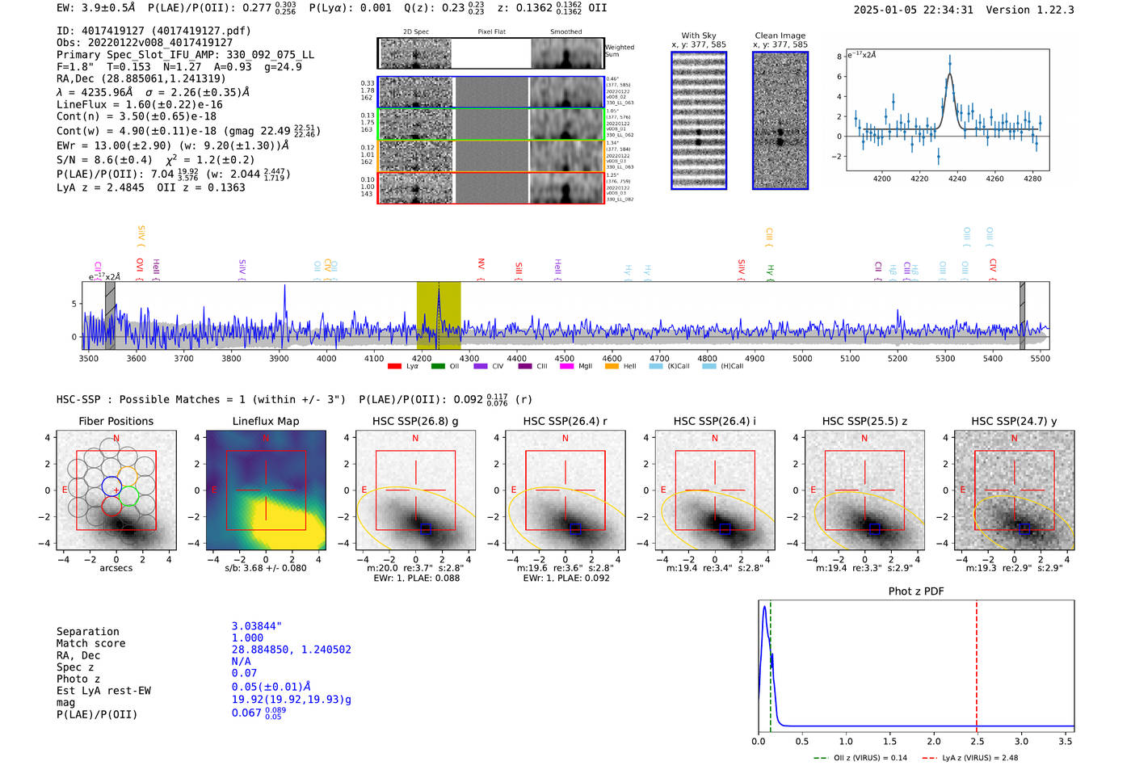Viewport: 1131px width, 770px height.
Task: Select the HSC SSP(26.4) r cutout
Action: pos(565,490)
